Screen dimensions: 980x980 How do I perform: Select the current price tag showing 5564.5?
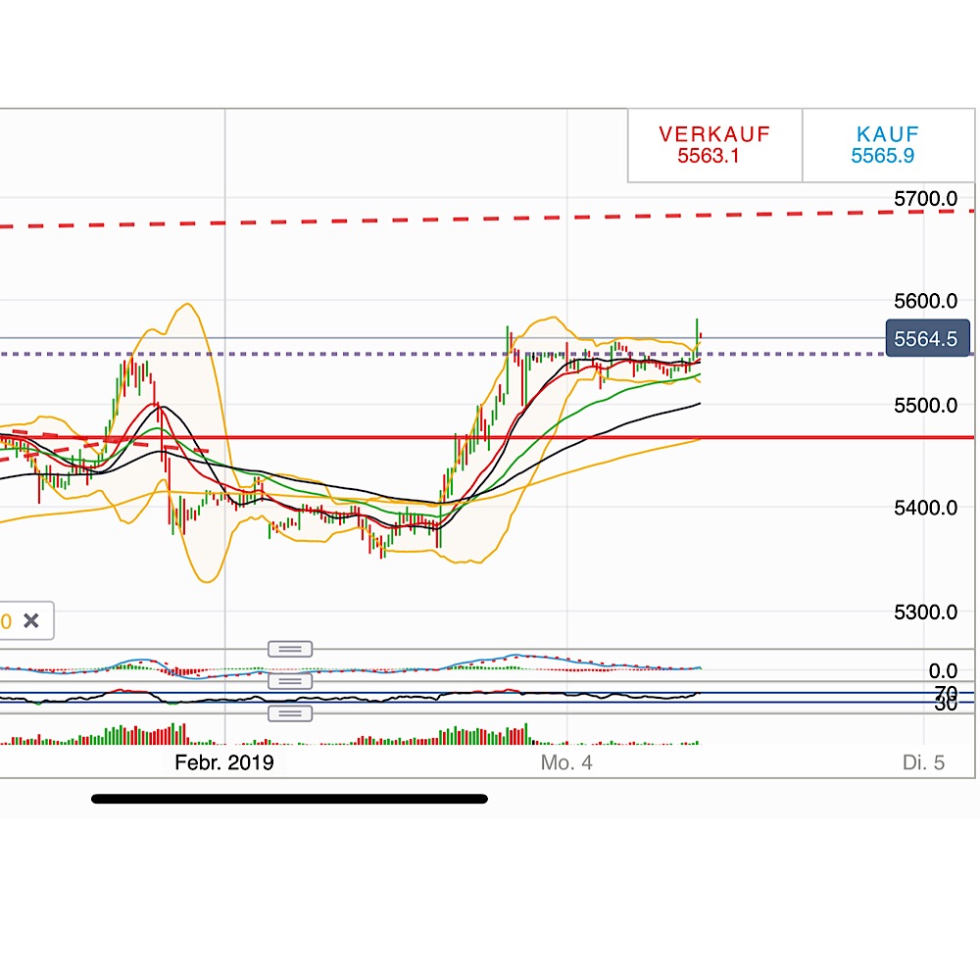coord(925,338)
